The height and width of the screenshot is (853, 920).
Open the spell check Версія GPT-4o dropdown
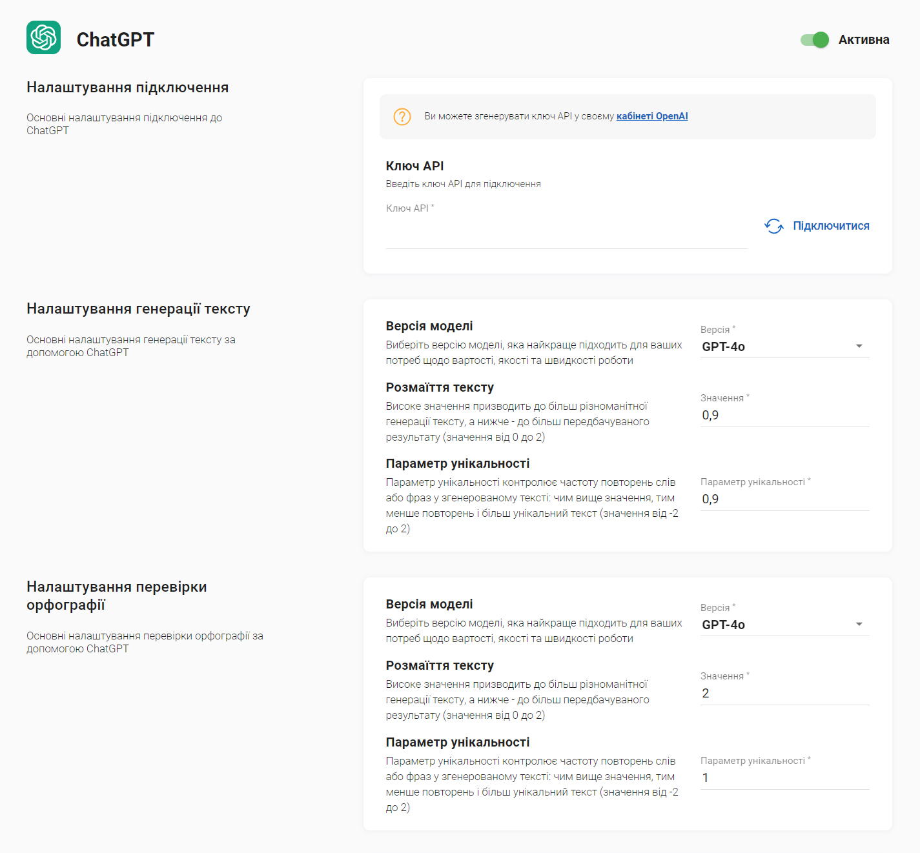785,625
